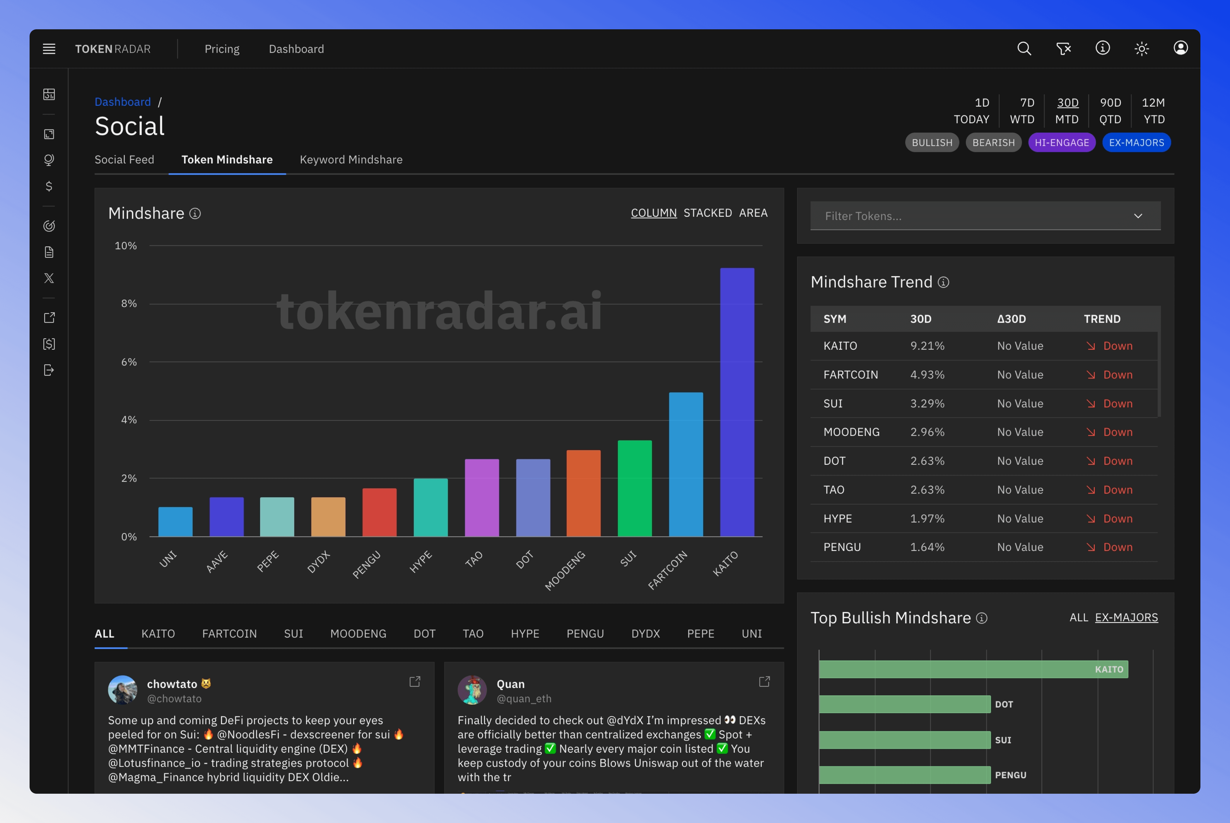
Task: Switch chart to COLUMN view
Action: click(x=654, y=213)
